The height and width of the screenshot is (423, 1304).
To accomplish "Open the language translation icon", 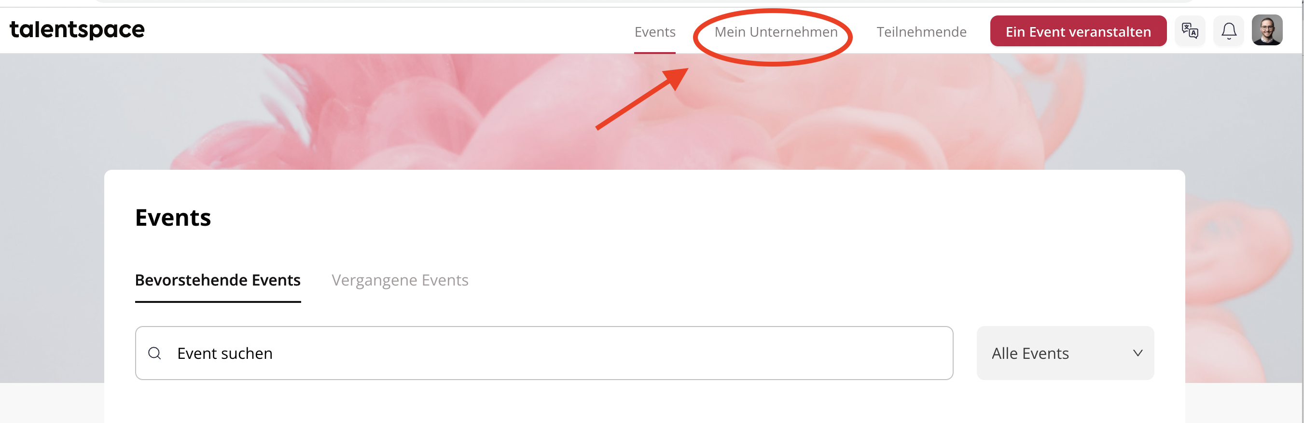I will click(x=1190, y=31).
